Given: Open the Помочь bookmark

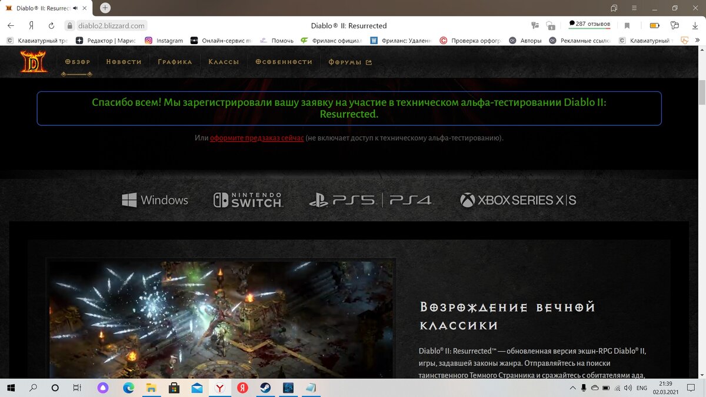Looking at the screenshot, I should (x=277, y=41).
